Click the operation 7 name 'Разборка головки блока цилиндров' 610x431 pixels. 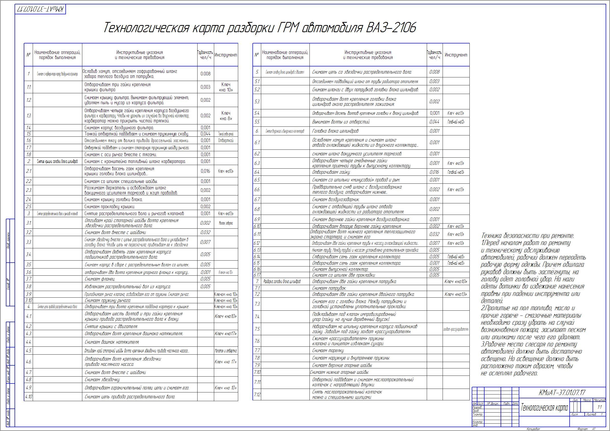pos(282,282)
